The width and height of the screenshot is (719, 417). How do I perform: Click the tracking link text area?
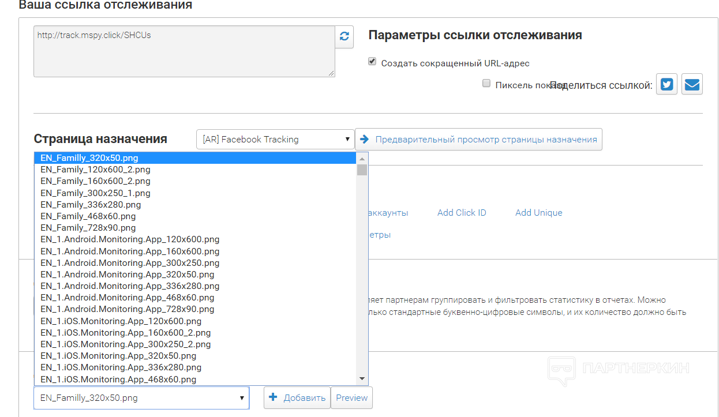click(184, 51)
